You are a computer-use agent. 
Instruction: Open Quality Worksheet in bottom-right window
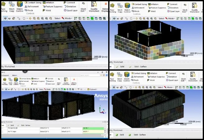[193, 77]
